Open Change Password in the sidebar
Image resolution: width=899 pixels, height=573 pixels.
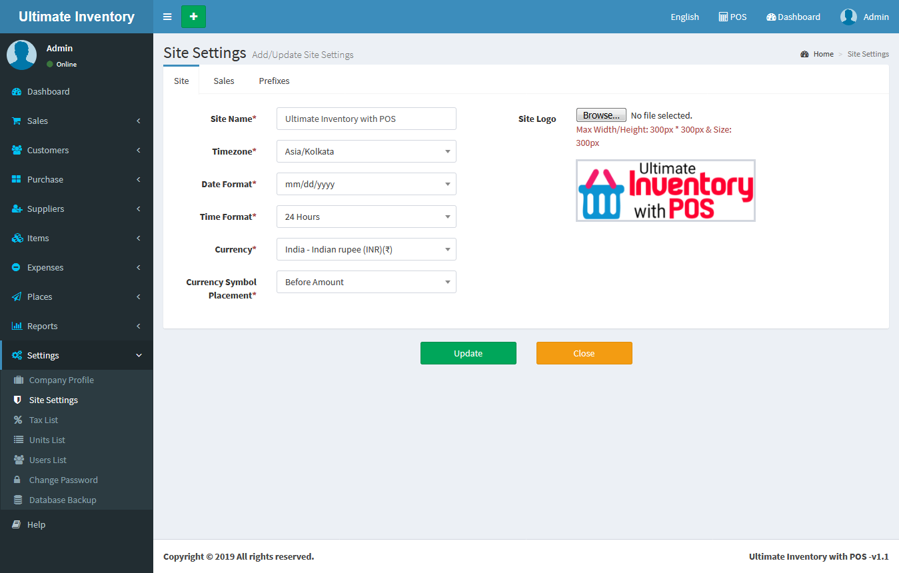63,480
